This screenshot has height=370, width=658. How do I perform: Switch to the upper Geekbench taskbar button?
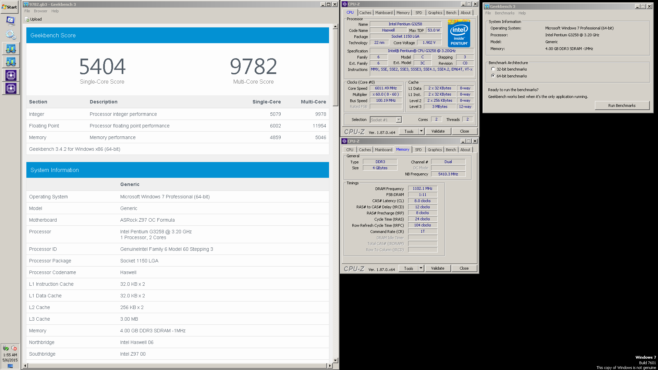(x=11, y=49)
